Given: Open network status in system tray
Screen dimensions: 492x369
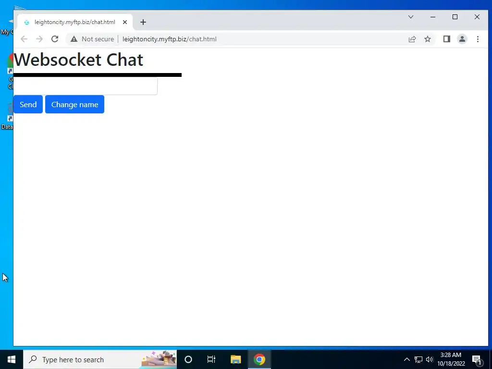Looking at the screenshot, I should point(418,359).
